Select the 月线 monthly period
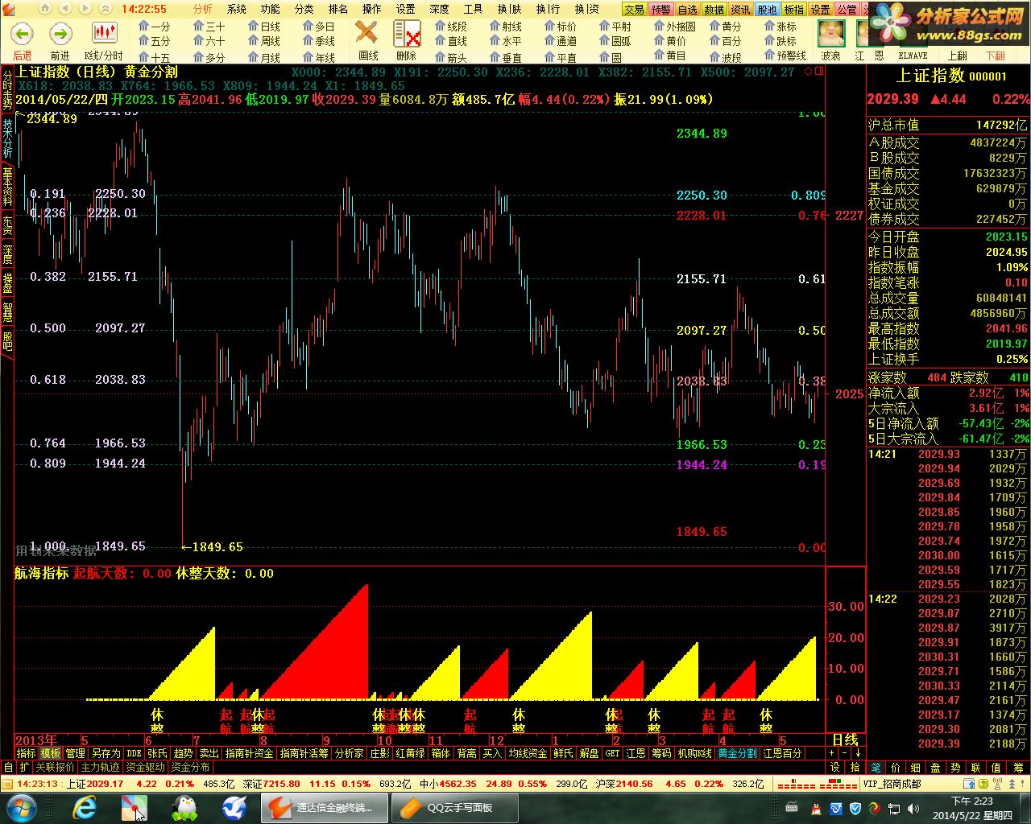Viewport: 1031px width, 824px height. (x=264, y=57)
